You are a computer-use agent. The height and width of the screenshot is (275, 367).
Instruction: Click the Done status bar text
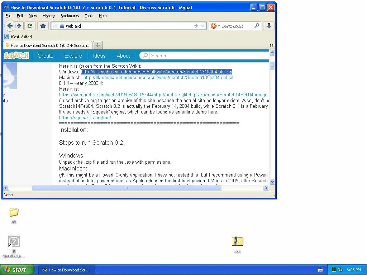point(8,195)
